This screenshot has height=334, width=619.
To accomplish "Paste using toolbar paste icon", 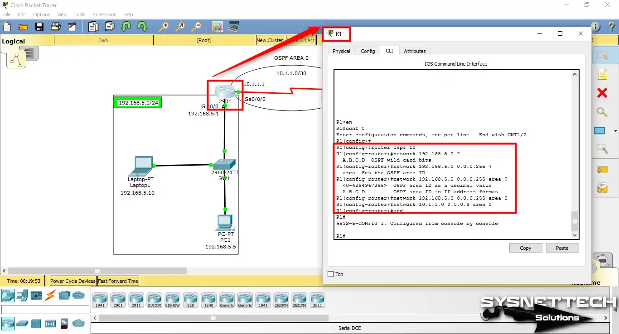I will (110, 27).
